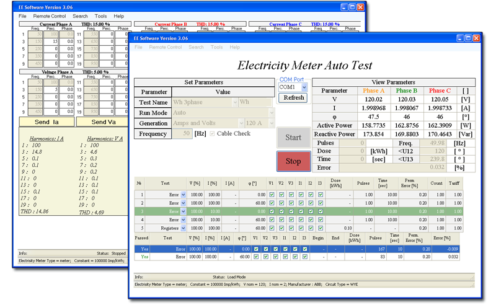This screenshot has width=496, height=305.
Task: Open the Run Mode Auto dropdown
Action: click(x=272, y=113)
